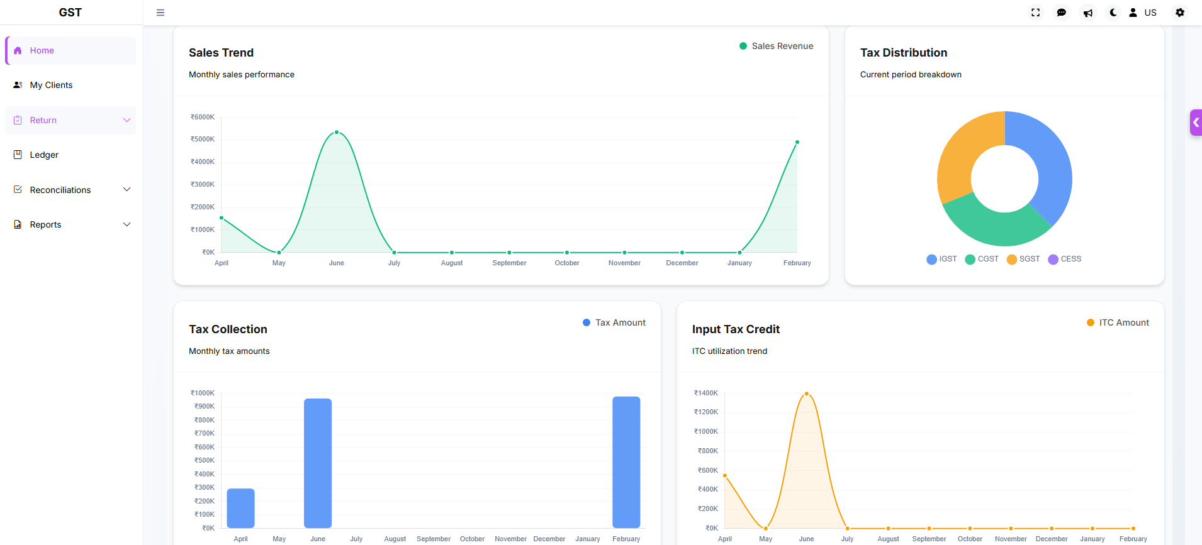Image resolution: width=1202 pixels, height=545 pixels.
Task: Toggle the CGST legend item
Action: click(x=982, y=259)
